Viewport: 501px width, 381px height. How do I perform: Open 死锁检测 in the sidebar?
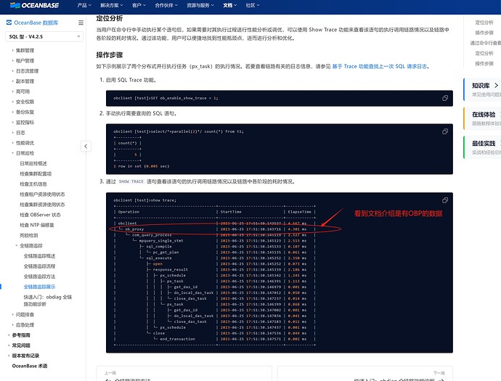click(29, 235)
